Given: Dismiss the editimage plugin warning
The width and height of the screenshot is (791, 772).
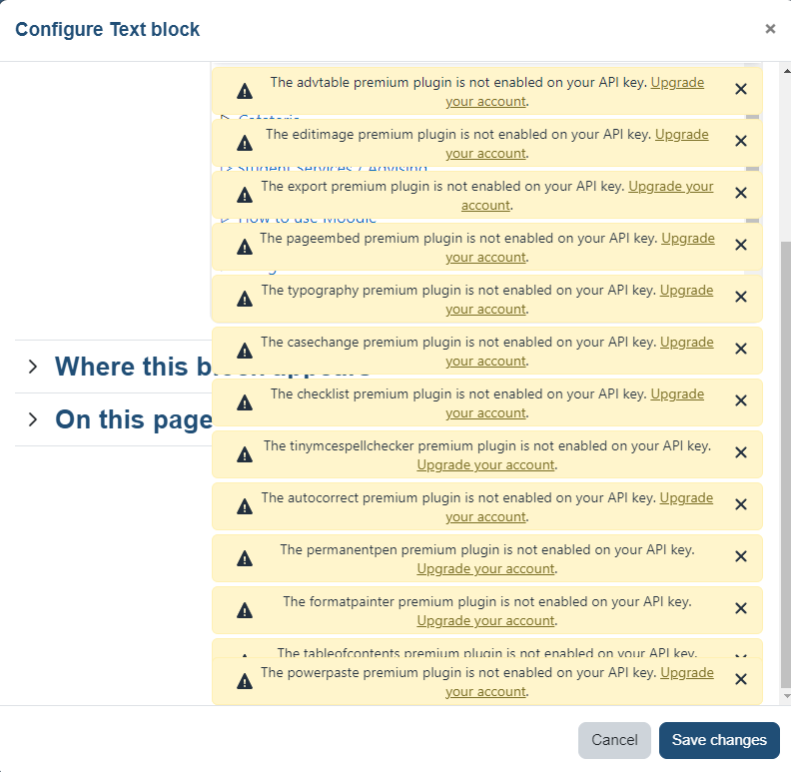Looking at the screenshot, I should [x=740, y=141].
